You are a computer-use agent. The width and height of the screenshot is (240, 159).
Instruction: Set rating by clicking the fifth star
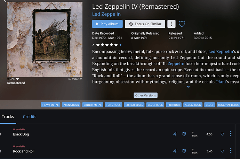[116, 45]
